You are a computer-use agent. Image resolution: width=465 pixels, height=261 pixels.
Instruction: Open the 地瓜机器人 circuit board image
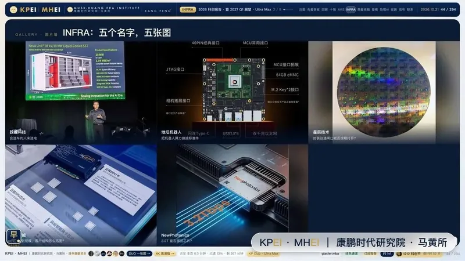[232, 92]
